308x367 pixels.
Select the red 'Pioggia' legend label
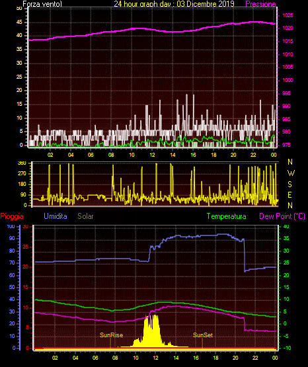[x=12, y=216]
